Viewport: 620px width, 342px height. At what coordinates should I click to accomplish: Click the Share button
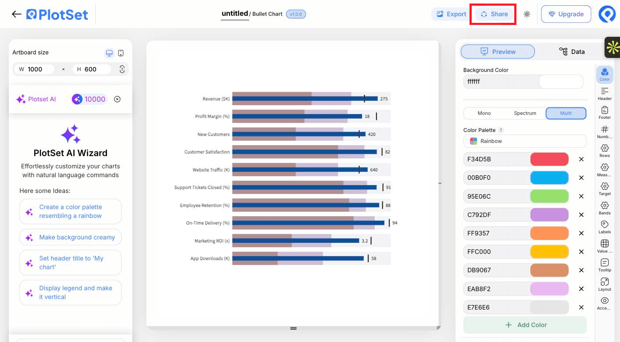pos(494,14)
